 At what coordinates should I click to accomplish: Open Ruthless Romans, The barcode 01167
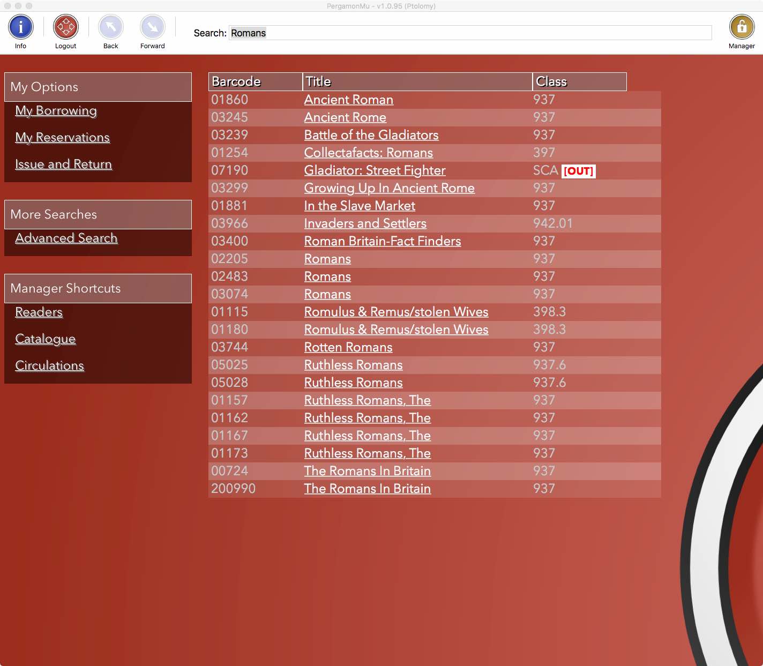[368, 436]
